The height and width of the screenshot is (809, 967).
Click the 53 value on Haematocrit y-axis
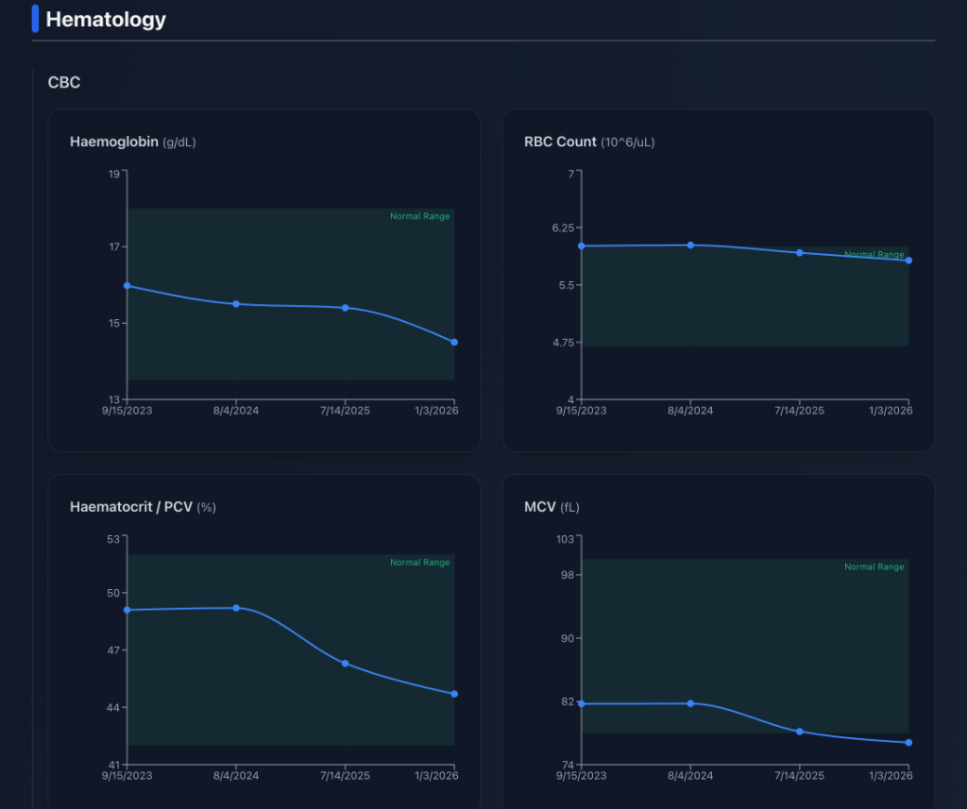(112, 540)
